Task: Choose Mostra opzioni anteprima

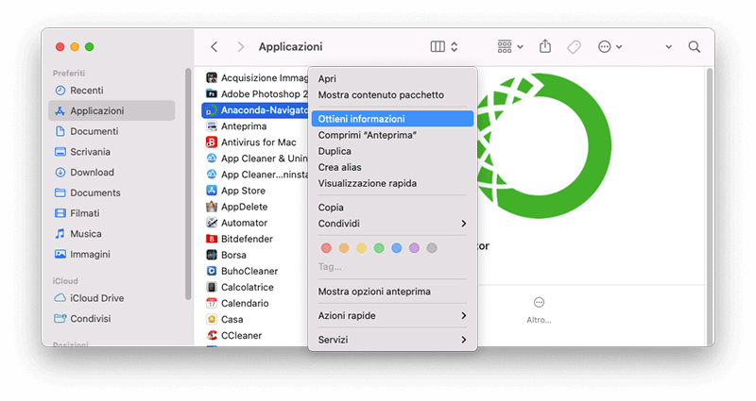Action: tap(392, 292)
